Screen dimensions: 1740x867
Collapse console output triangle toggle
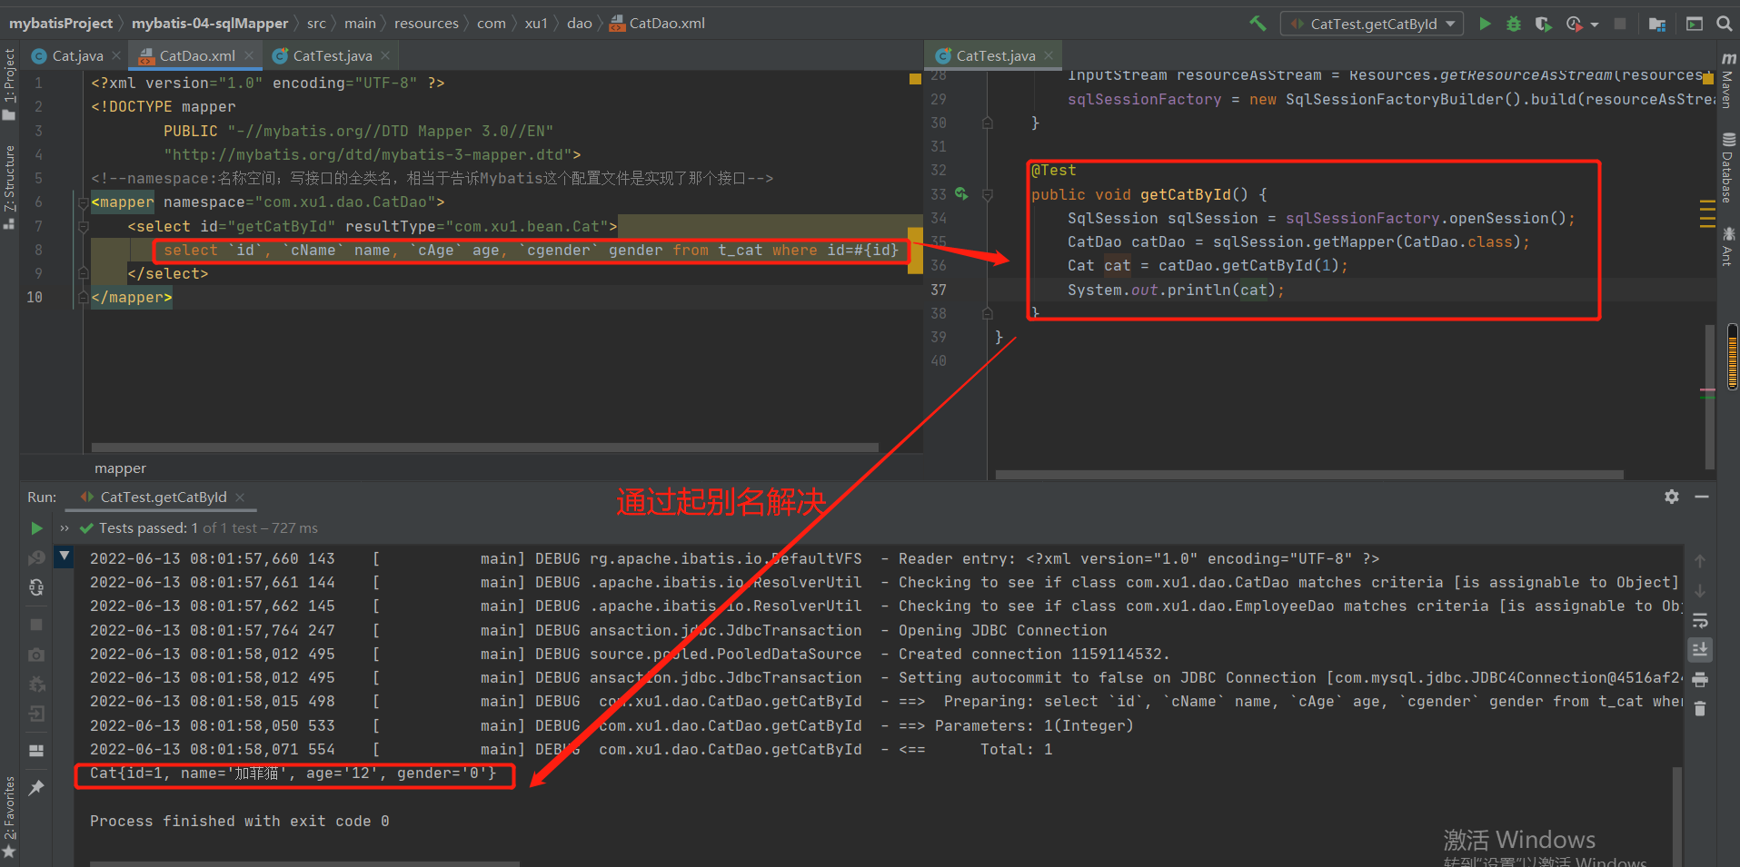[x=64, y=556]
